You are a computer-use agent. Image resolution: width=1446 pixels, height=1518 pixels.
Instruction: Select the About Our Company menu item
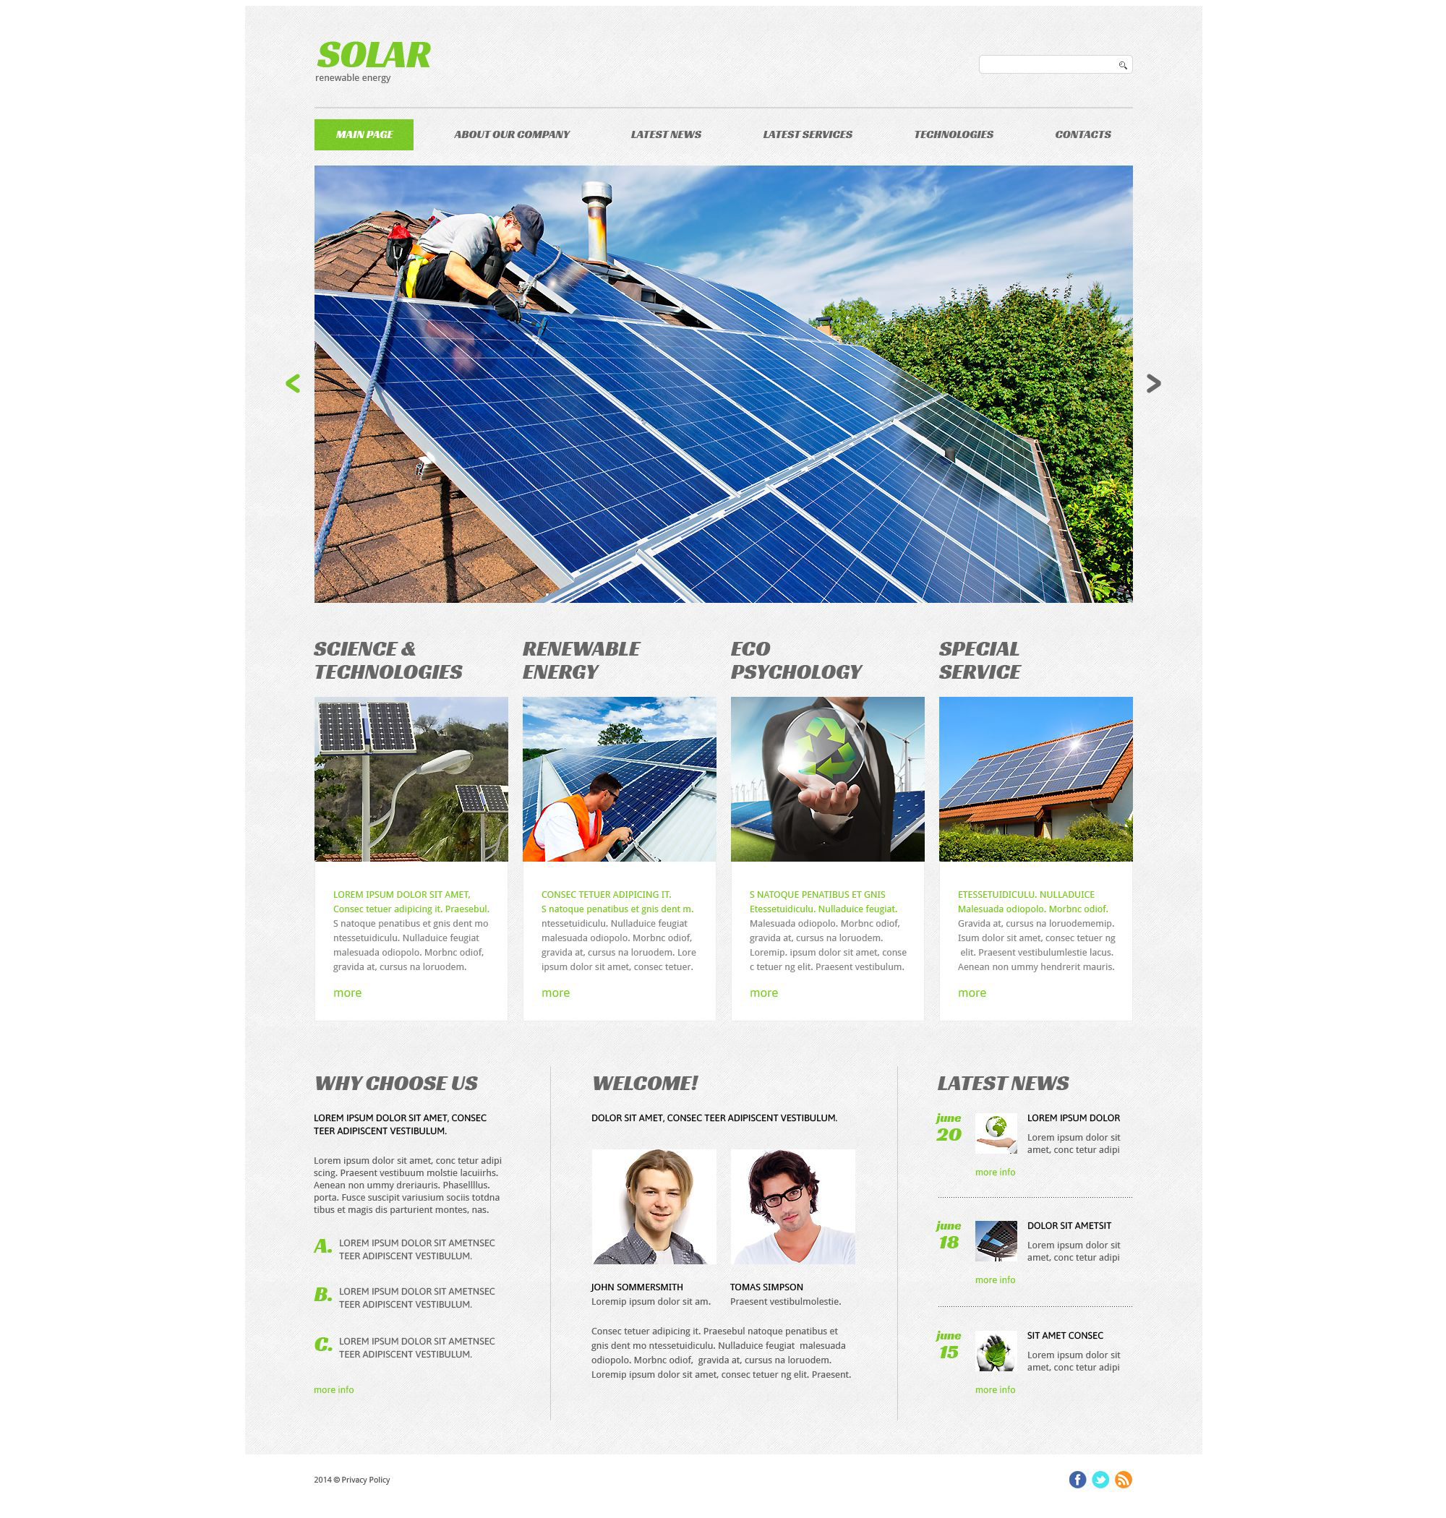pyautogui.click(x=513, y=134)
